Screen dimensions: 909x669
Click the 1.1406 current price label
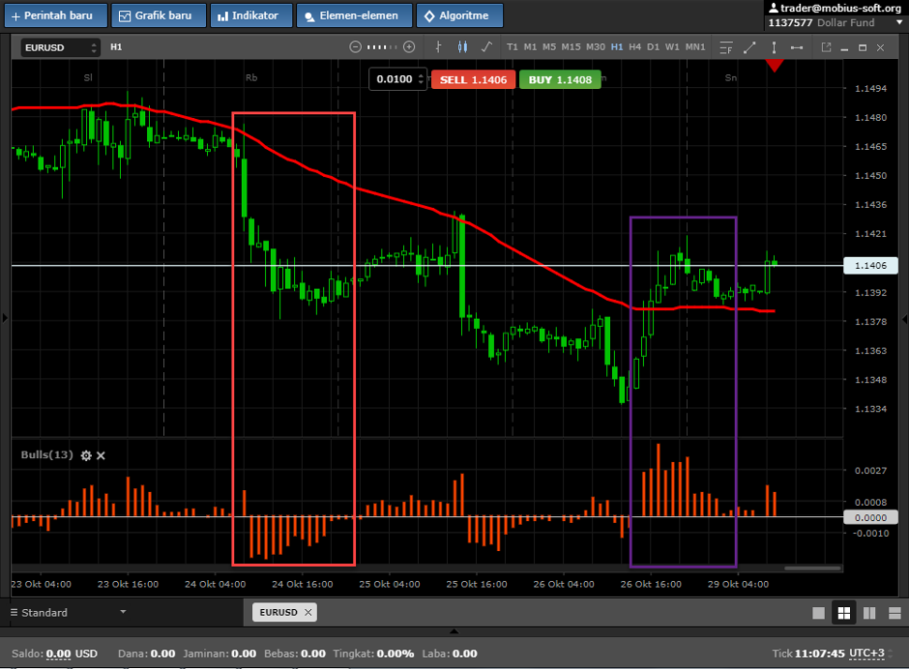870,266
